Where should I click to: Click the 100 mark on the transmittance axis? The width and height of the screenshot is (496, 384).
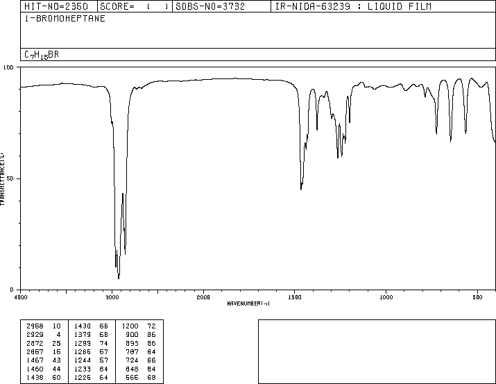click(x=8, y=67)
